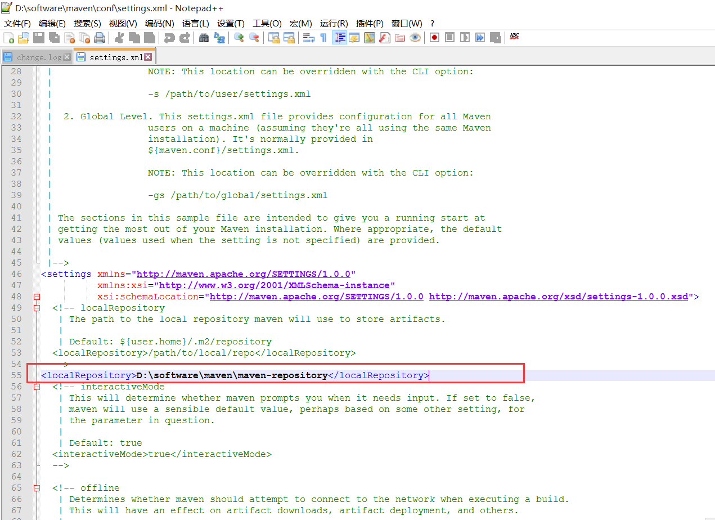Toggle synchronized vertical scrolling
Viewport: 715px width, 520px height.
point(273,38)
